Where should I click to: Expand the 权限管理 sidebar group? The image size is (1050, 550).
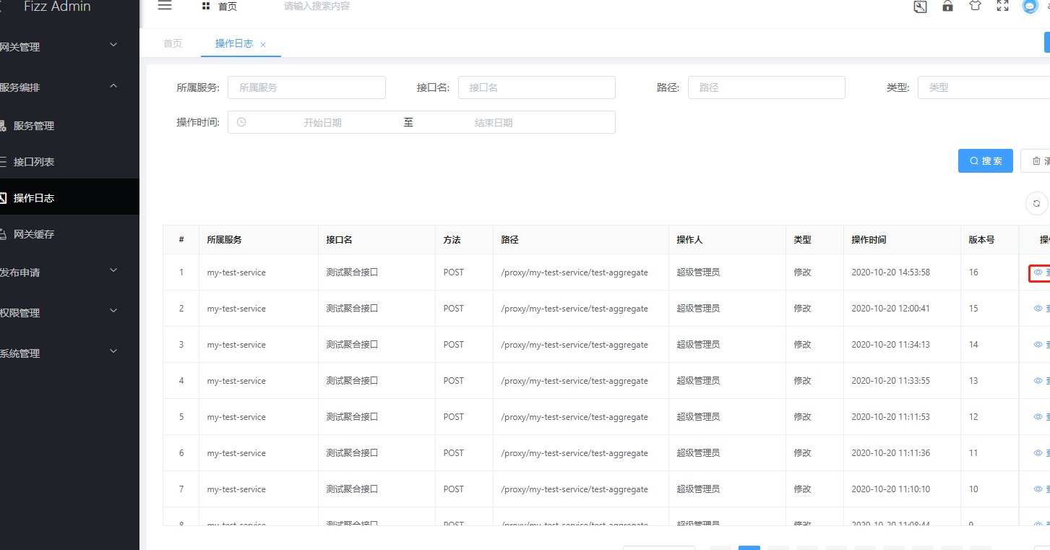point(69,312)
